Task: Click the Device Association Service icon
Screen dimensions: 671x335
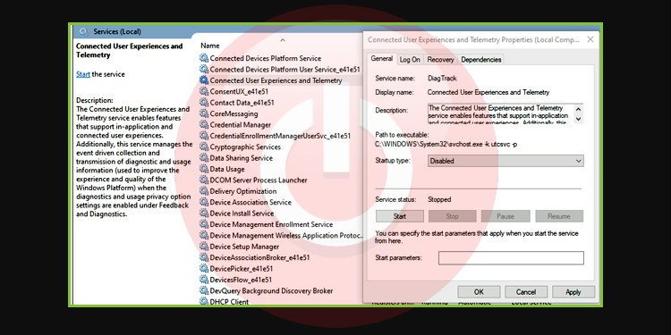Action: (x=204, y=202)
